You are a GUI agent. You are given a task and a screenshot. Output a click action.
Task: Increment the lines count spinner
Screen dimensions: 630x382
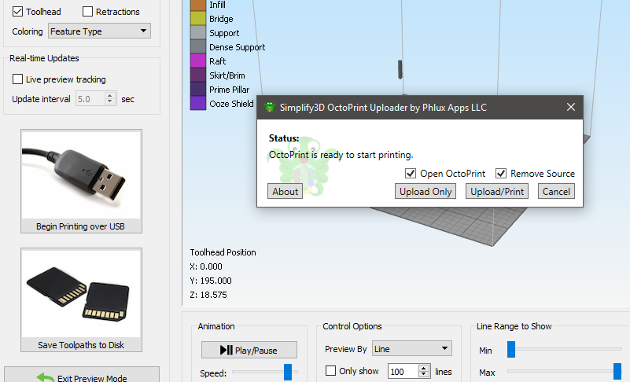(424, 369)
